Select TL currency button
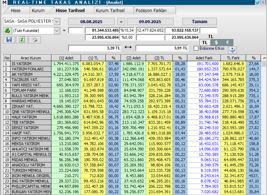 click(x=205, y=42)
